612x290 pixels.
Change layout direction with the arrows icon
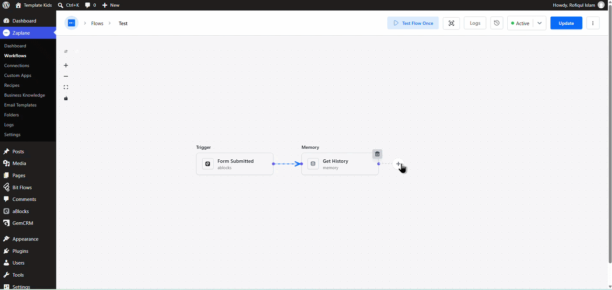[x=66, y=51]
